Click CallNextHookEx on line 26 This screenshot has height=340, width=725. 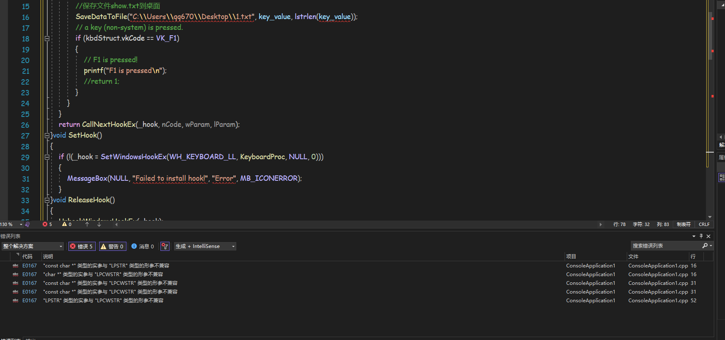108,124
